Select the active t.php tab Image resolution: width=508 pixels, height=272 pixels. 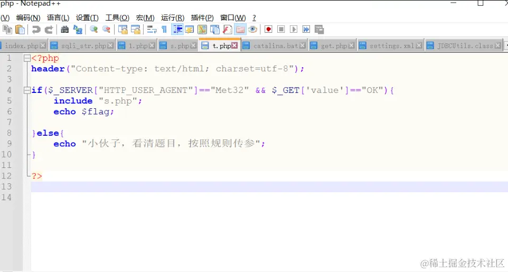click(x=222, y=46)
